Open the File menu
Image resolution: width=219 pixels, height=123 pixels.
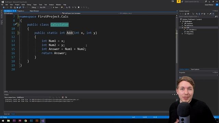[x=2, y=4]
